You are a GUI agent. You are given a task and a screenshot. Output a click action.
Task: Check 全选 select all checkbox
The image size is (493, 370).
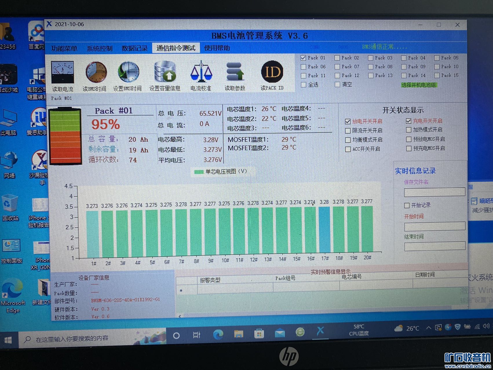[x=304, y=85]
